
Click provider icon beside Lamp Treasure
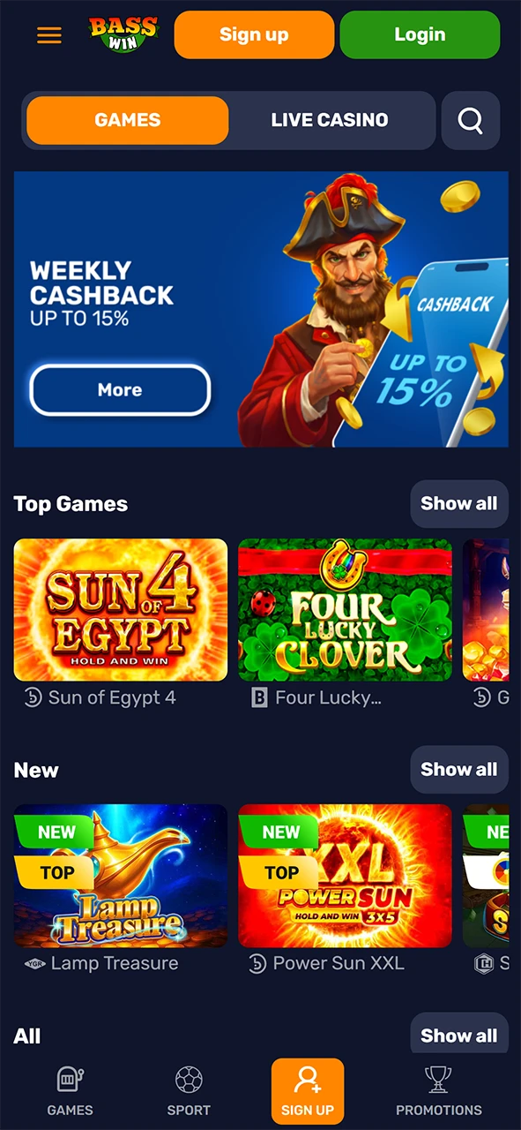[x=34, y=964]
